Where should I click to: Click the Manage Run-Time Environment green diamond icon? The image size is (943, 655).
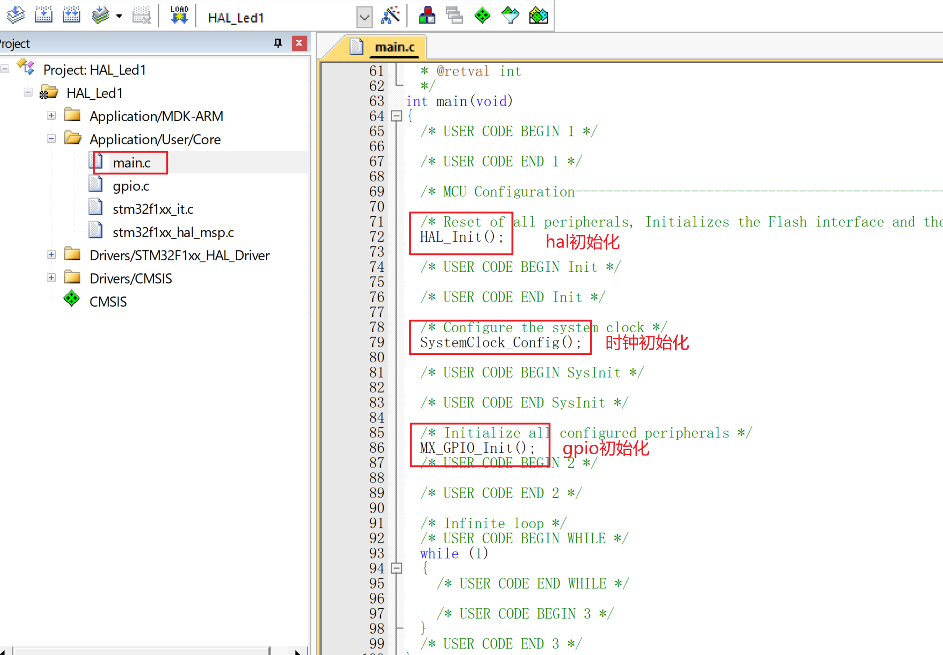(x=482, y=15)
